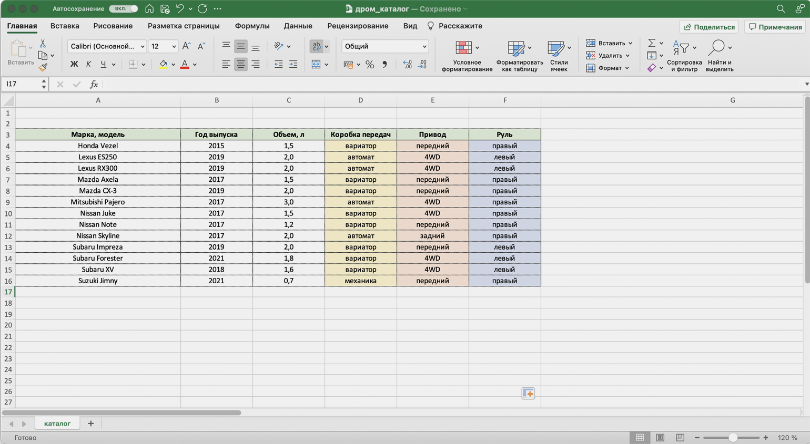Image resolution: width=810 pixels, height=444 pixels.
Task: Click Merge and Center icon
Action: pyautogui.click(x=316, y=64)
